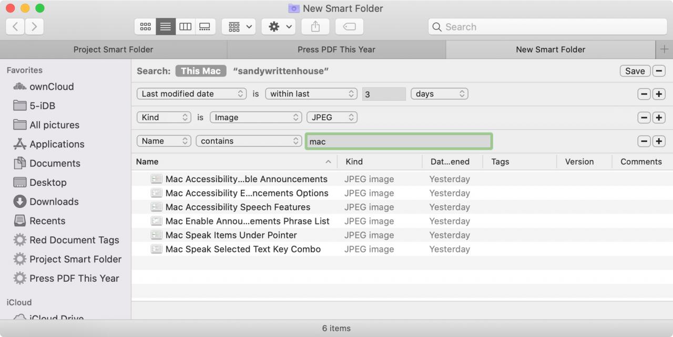
Task: Open the JPEG format dropdown
Action: click(x=332, y=118)
